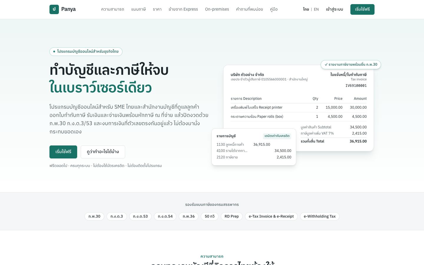Click ภาษีมูลค่าเพิ่ม VAT 7% line
This screenshot has height=265, width=424.
(x=334, y=133)
